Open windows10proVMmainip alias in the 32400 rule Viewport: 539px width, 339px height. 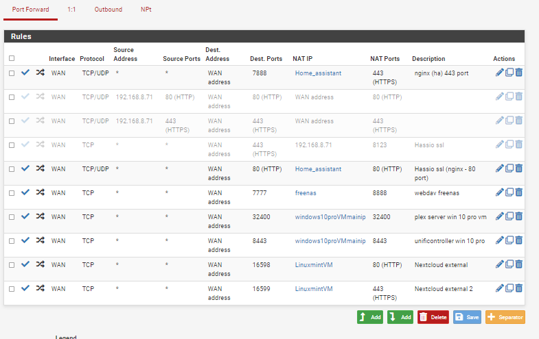[330, 217]
